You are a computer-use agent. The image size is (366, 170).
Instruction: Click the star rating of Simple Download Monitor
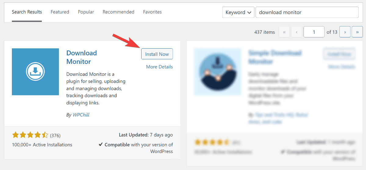click(x=212, y=142)
